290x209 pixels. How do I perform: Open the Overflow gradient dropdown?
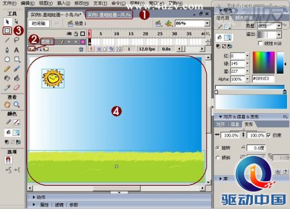(x=278, y=35)
